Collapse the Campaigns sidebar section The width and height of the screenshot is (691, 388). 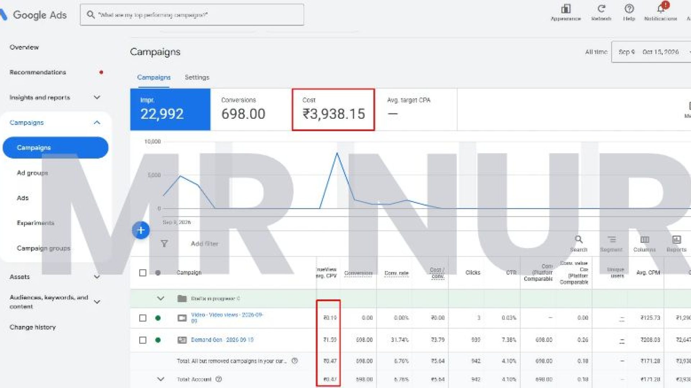click(97, 123)
